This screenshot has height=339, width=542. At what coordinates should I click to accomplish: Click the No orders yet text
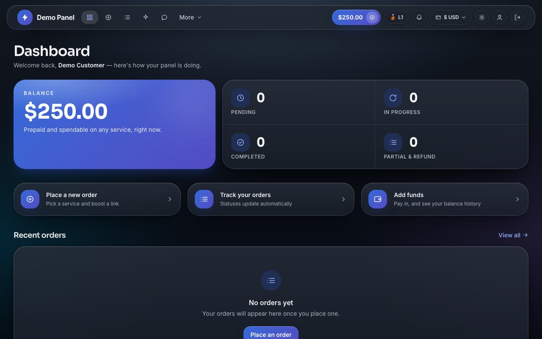[x=271, y=303]
